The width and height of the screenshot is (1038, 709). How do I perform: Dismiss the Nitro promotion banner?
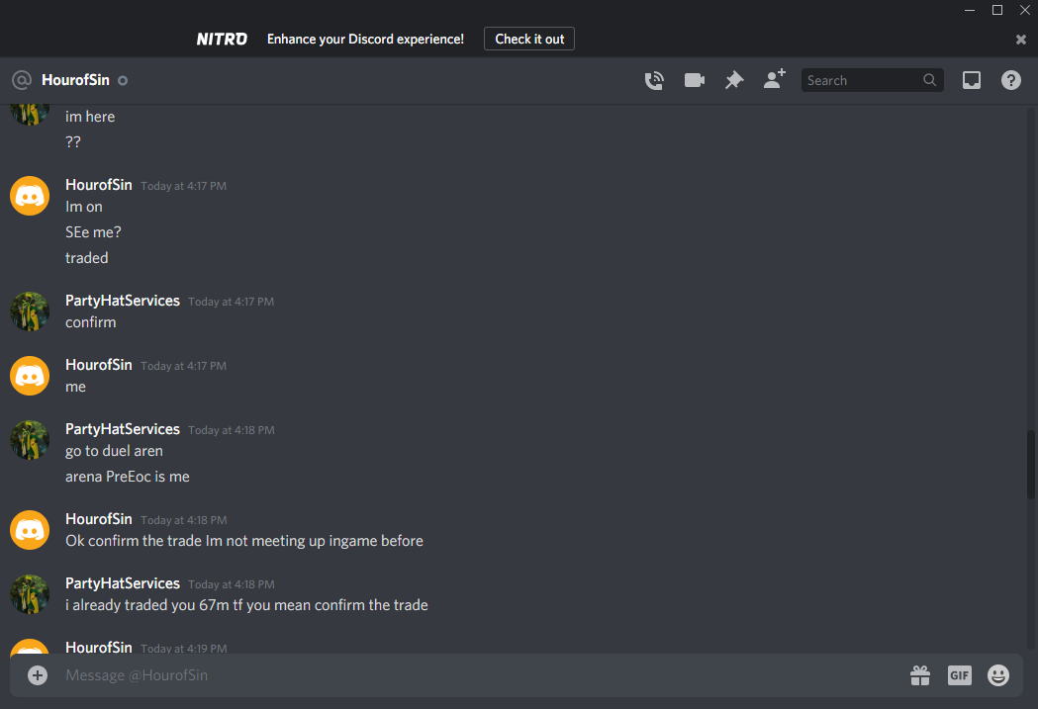tap(1021, 40)
